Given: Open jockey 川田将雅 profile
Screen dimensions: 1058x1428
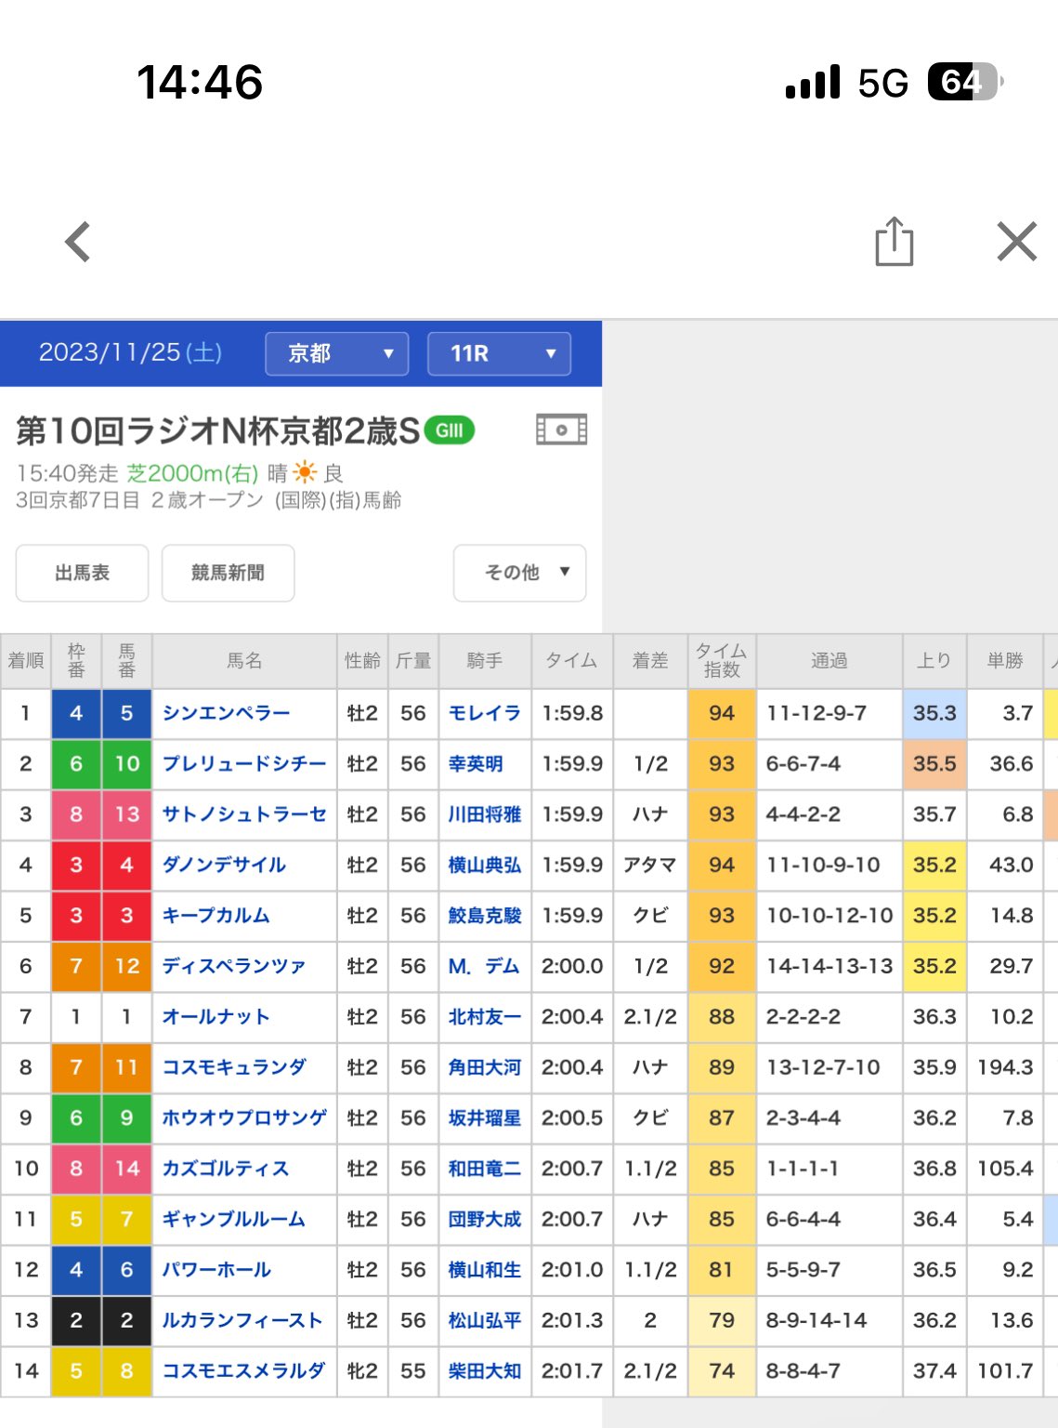Looking at the screenshot, I should [484, 814].
